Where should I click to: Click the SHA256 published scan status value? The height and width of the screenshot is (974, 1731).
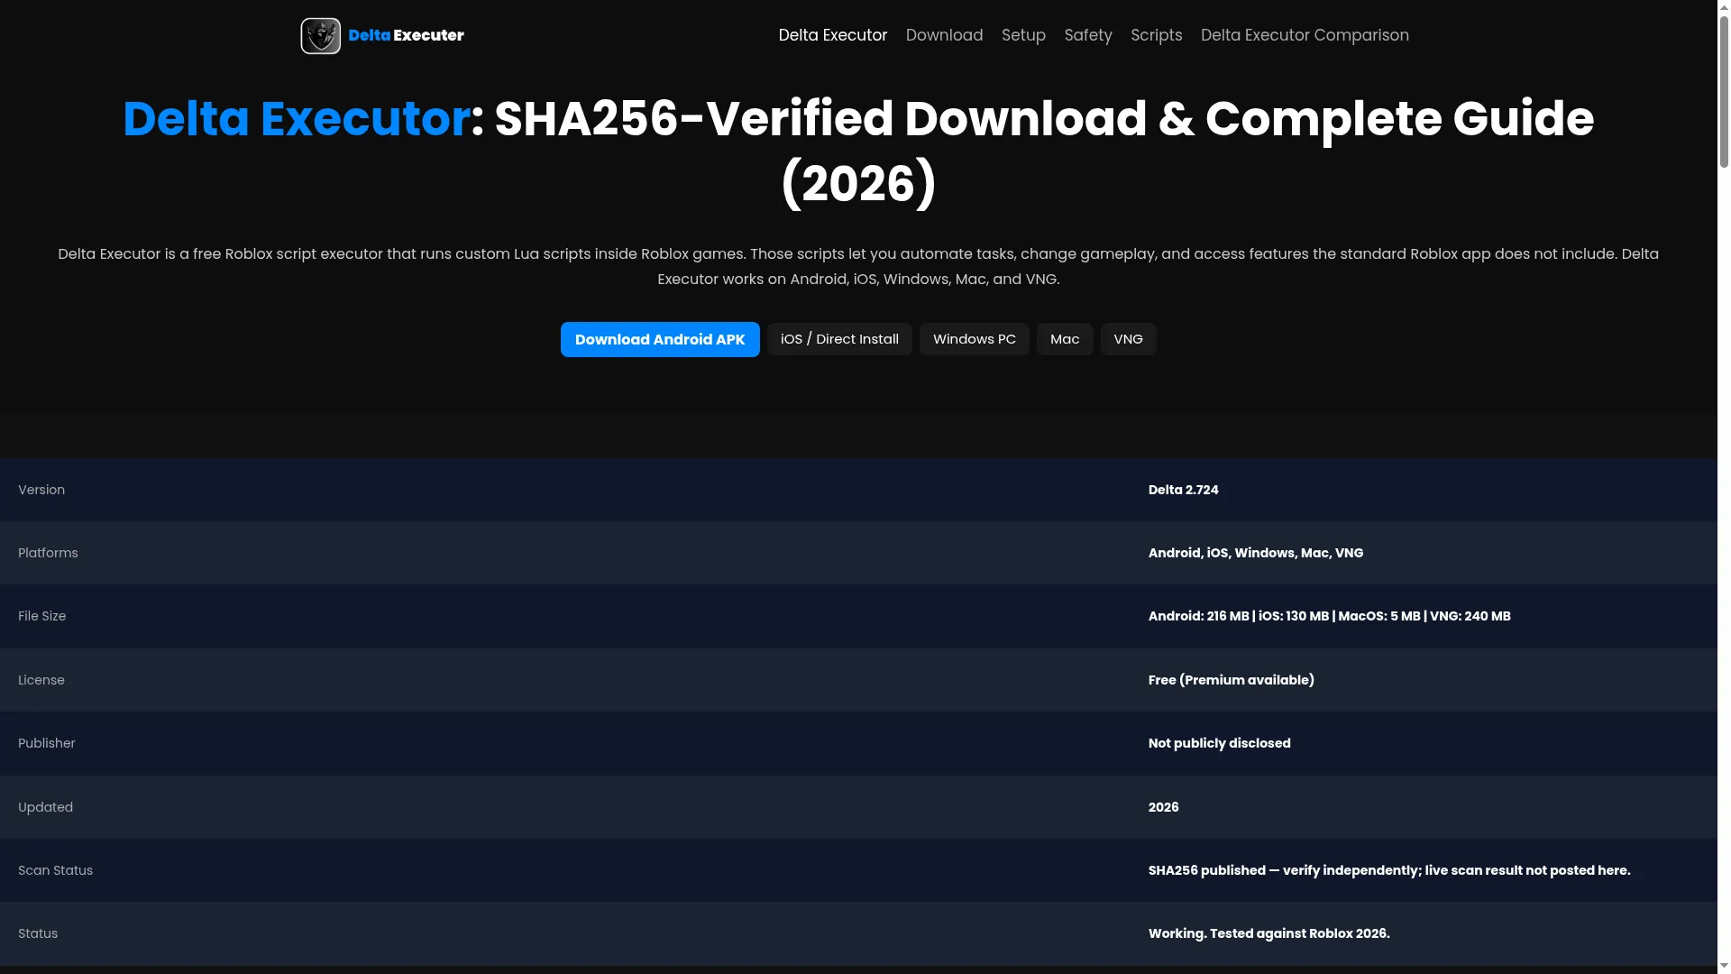[x=1388, y=870]
